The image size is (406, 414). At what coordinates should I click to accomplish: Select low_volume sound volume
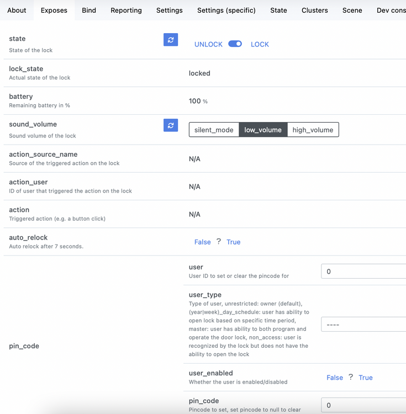point(263,130)
